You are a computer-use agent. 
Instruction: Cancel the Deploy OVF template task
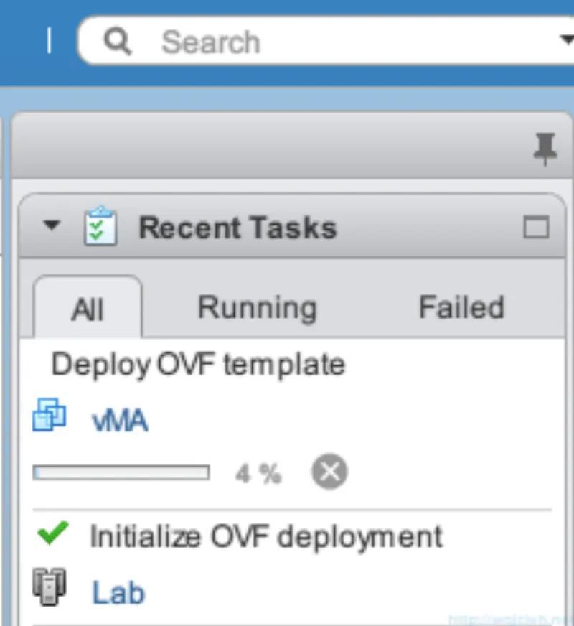[x=329, y=472]
